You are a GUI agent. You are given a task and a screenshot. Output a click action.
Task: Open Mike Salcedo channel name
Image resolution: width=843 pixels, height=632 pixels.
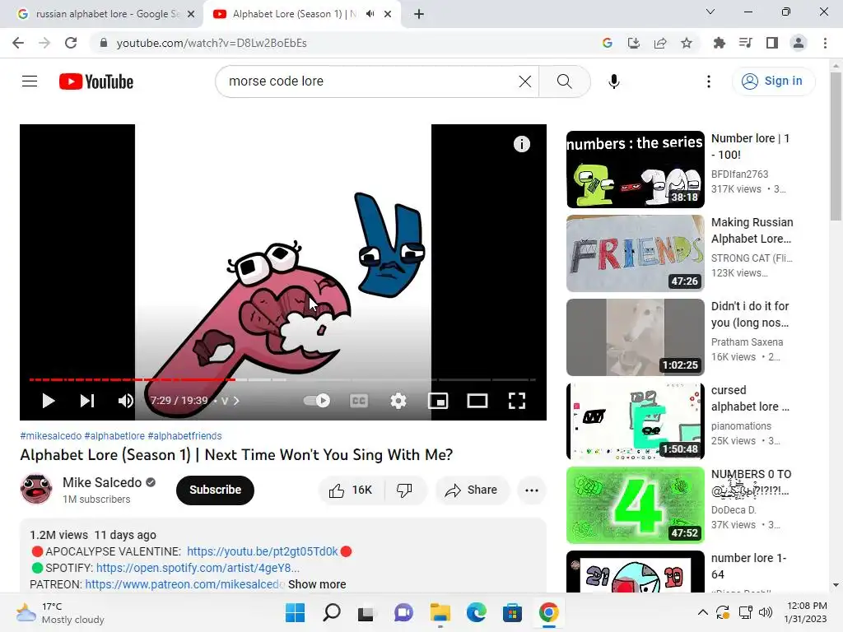pos(102,482)
